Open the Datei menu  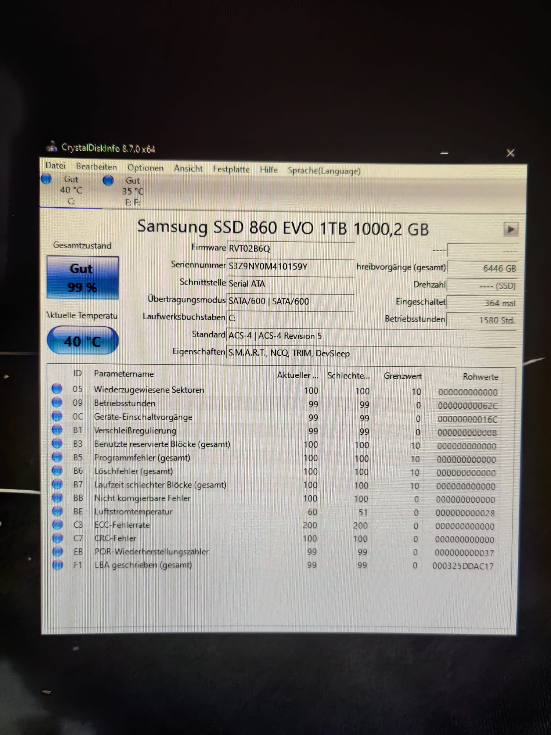pos(55,165)
